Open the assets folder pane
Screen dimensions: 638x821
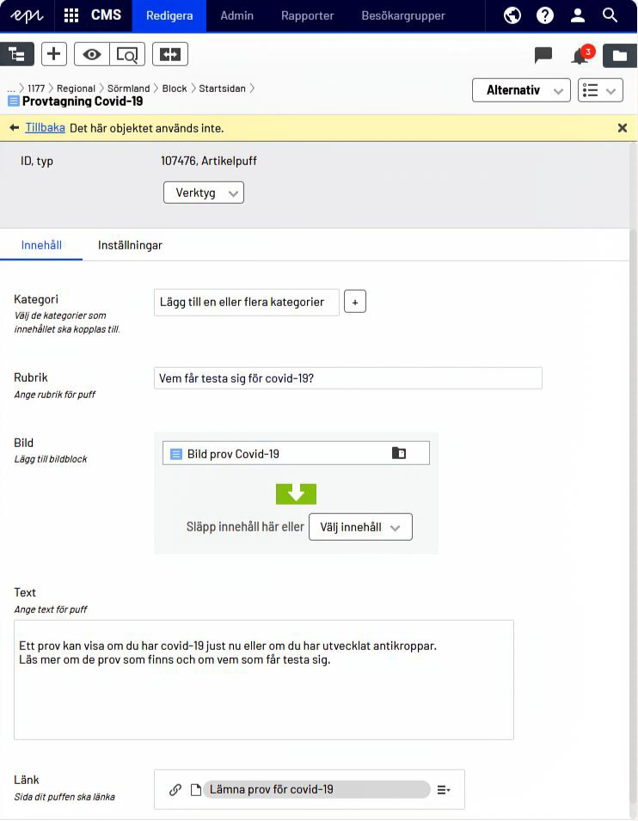(x=619, y=56)
